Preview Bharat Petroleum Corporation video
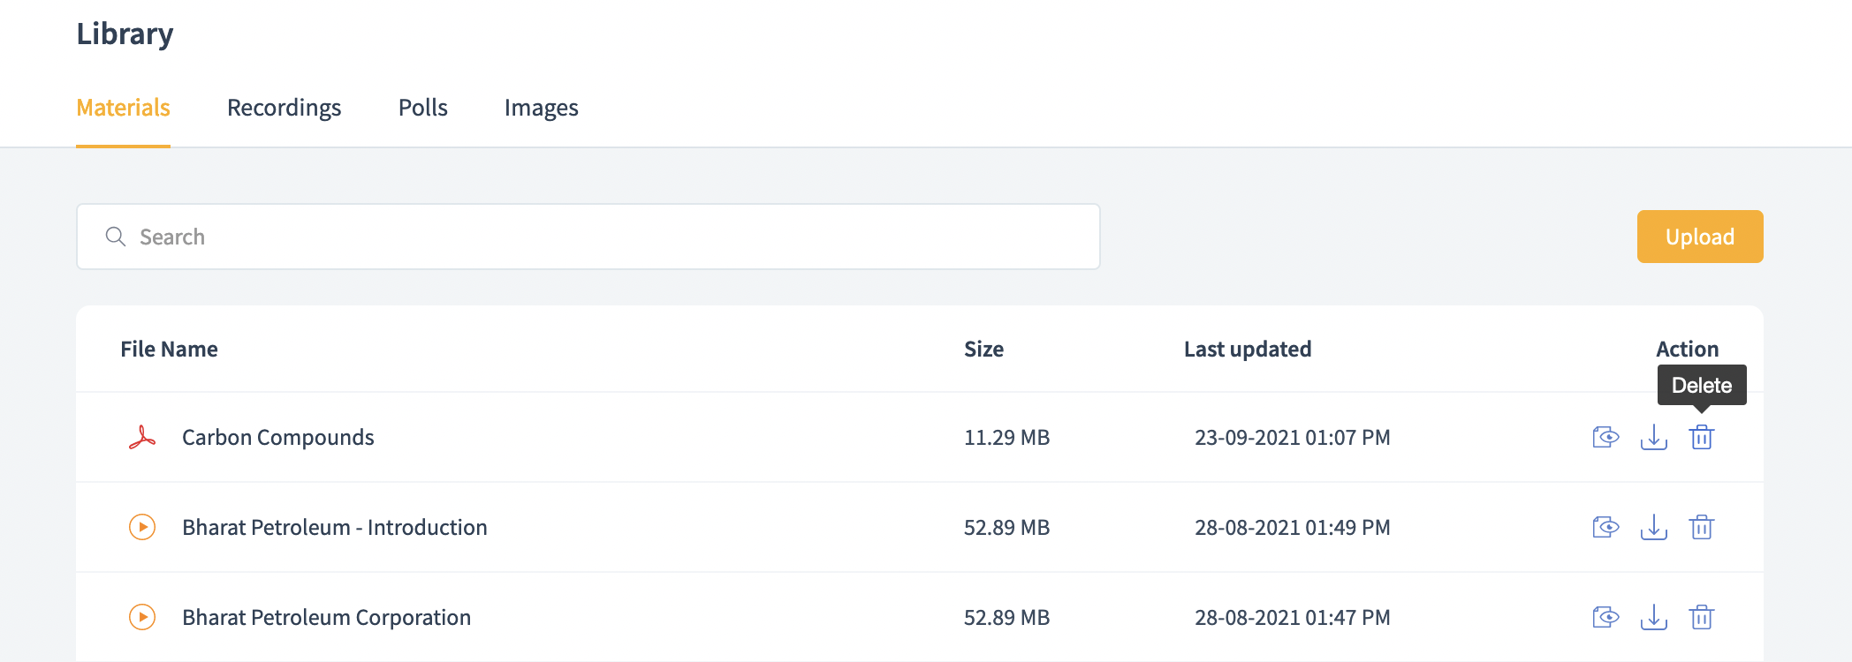The width and height of the screenshot is (1852, 662). click(x=1605, y=617)
